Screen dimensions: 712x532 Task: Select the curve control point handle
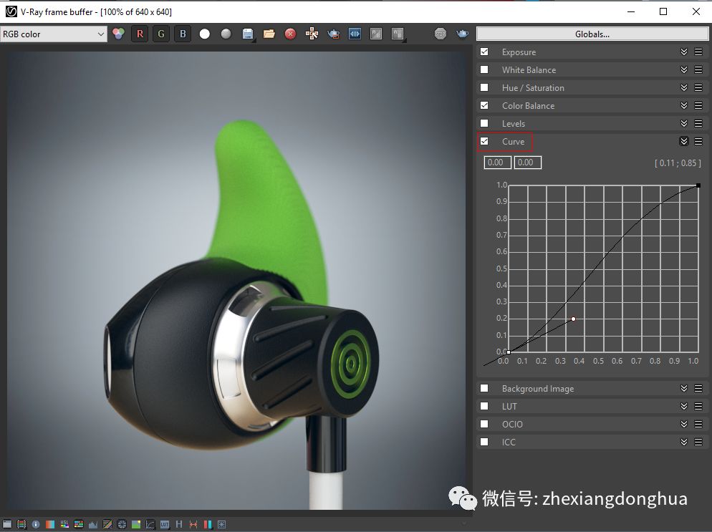coord(574,319)
